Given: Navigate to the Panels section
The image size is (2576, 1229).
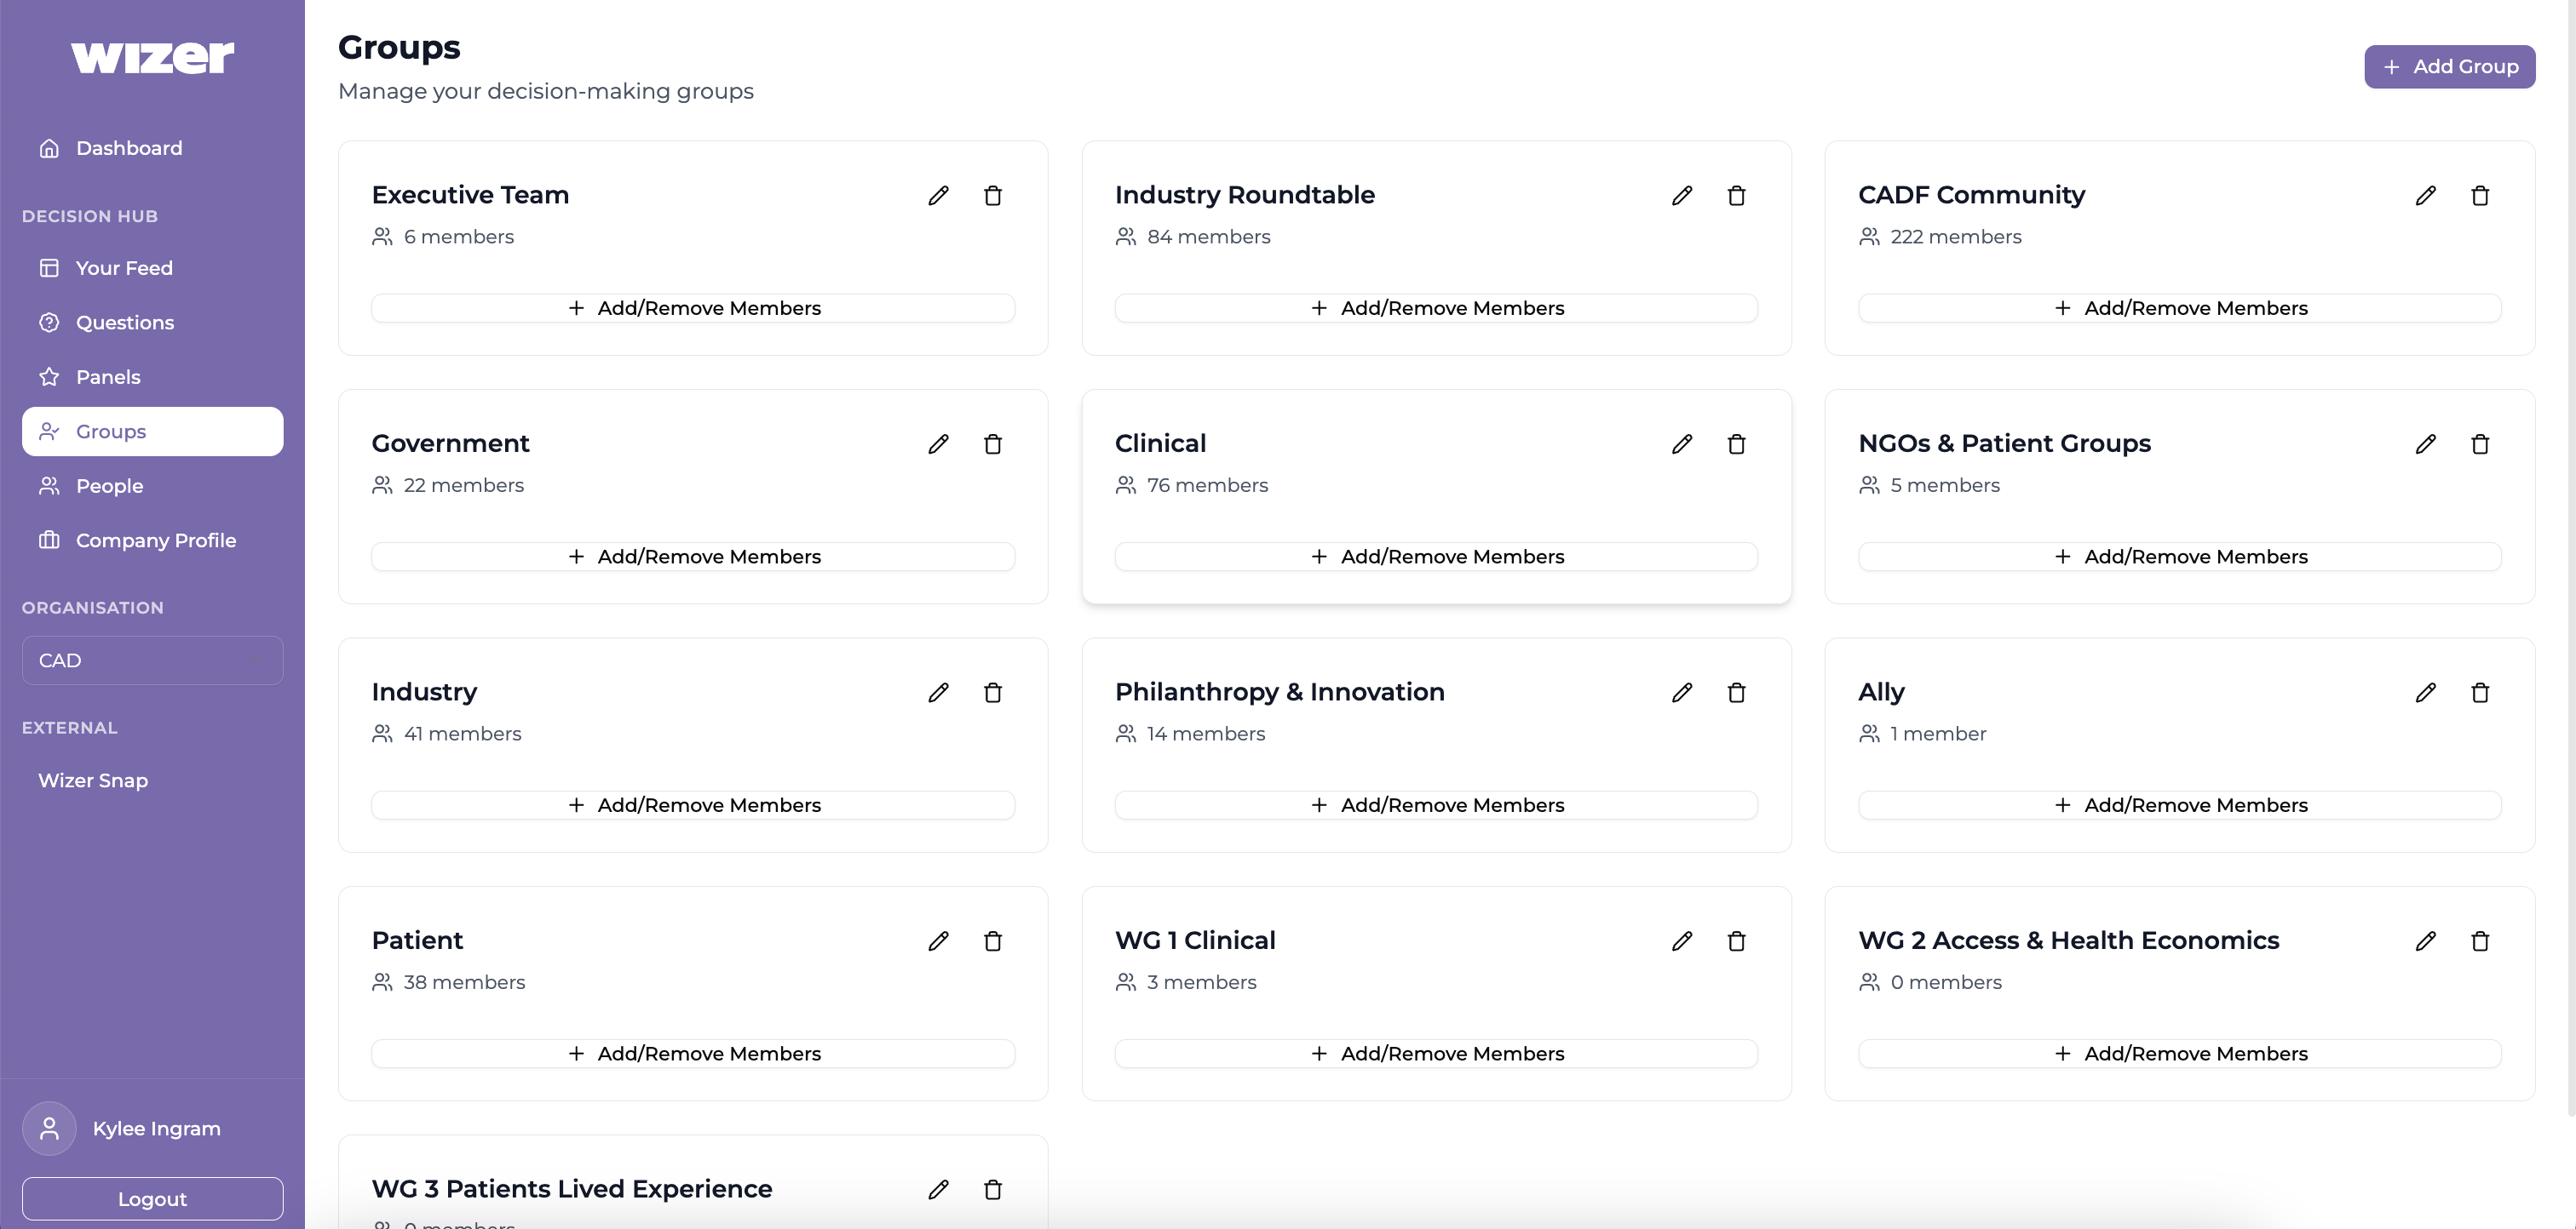Looking at the screenshot, I should tap(108, 377).
